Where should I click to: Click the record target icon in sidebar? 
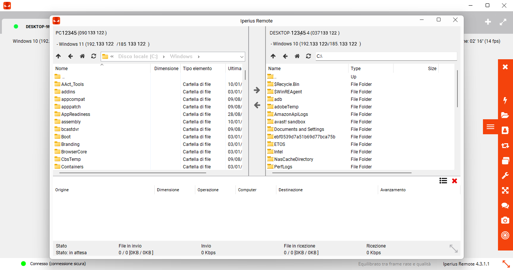coord(505,235)
